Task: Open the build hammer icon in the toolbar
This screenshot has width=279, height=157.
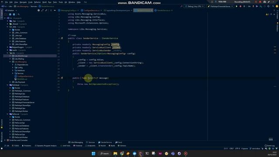Action: 181,6
